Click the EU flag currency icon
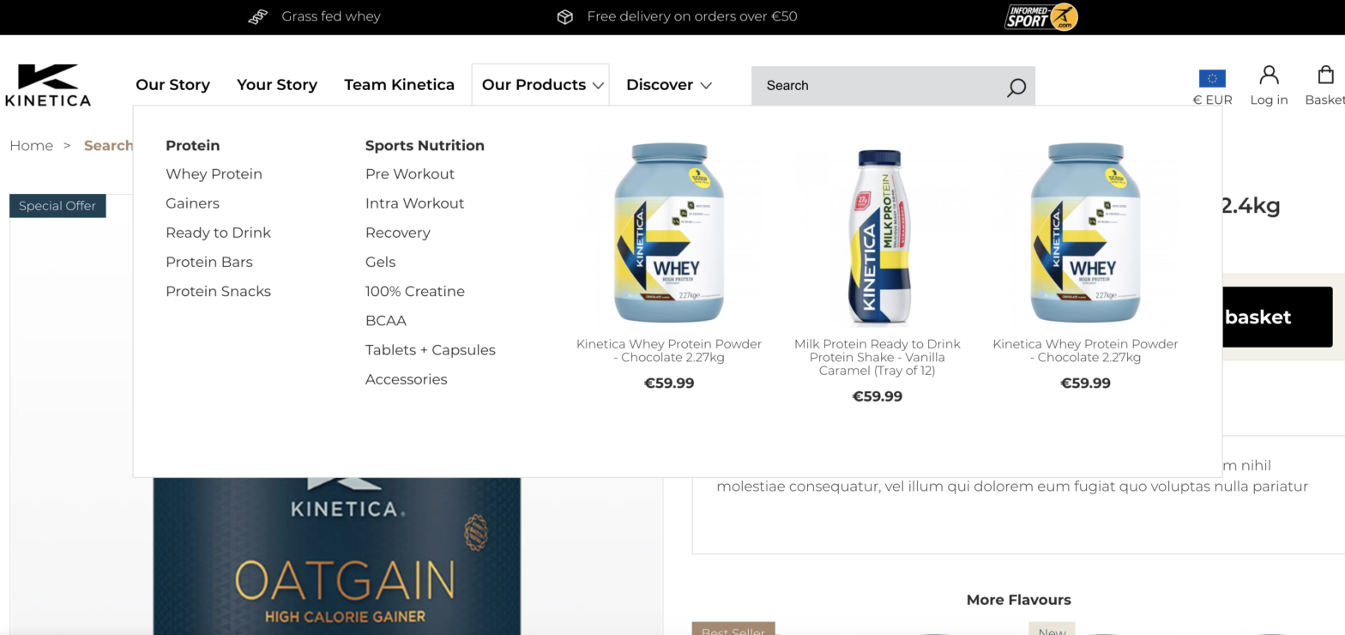Viewport: 1345px width, 635px height. pyautogui.click(x=1212, y=79)
